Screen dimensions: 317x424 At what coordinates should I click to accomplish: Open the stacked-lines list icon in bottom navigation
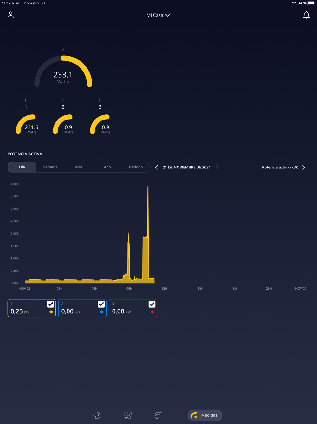[159, 415]
